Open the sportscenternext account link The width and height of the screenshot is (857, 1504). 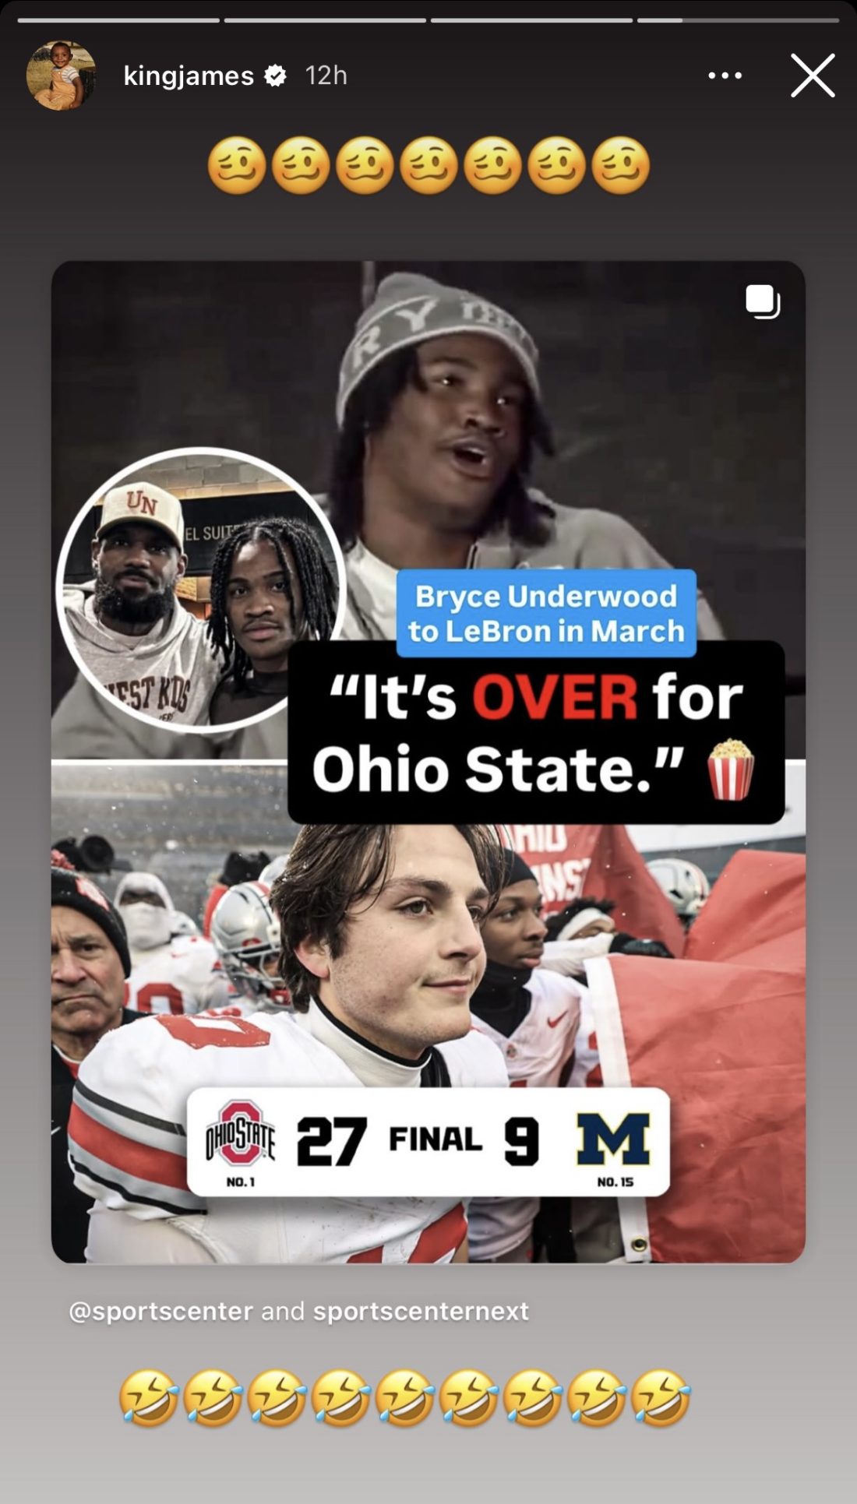click(421, 1311)
